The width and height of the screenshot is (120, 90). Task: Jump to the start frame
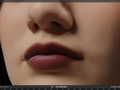click(56, 87)
